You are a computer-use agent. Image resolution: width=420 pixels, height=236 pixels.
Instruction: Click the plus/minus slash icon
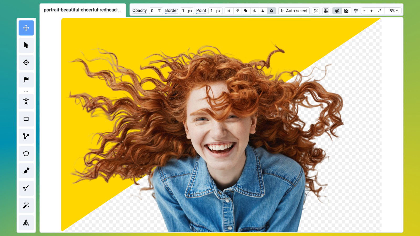coord(316,11)
